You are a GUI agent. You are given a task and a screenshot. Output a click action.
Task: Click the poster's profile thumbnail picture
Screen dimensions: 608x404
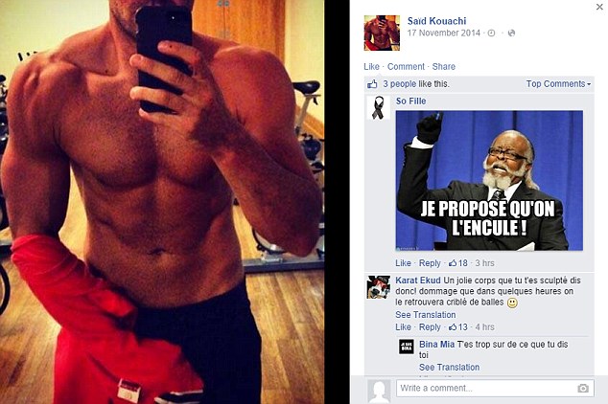[x=382, y=33]
